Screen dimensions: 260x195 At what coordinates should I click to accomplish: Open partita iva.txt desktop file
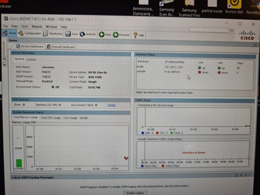(212, 7)
